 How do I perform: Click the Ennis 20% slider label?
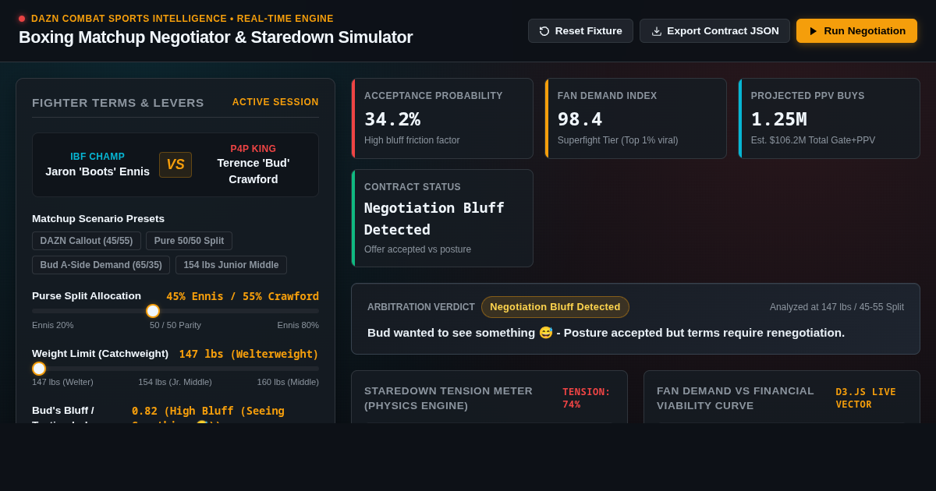(x=53, y=325)
